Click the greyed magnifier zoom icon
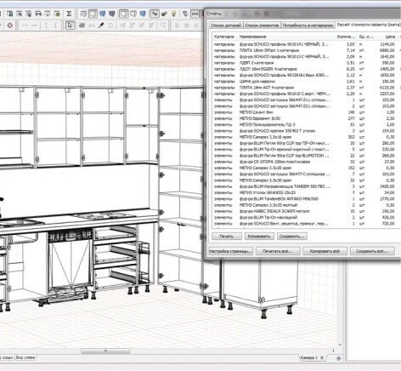This screenshot has height=371, width=401. tap(162, 26)
